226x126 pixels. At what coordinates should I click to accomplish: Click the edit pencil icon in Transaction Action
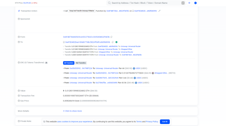159,11
